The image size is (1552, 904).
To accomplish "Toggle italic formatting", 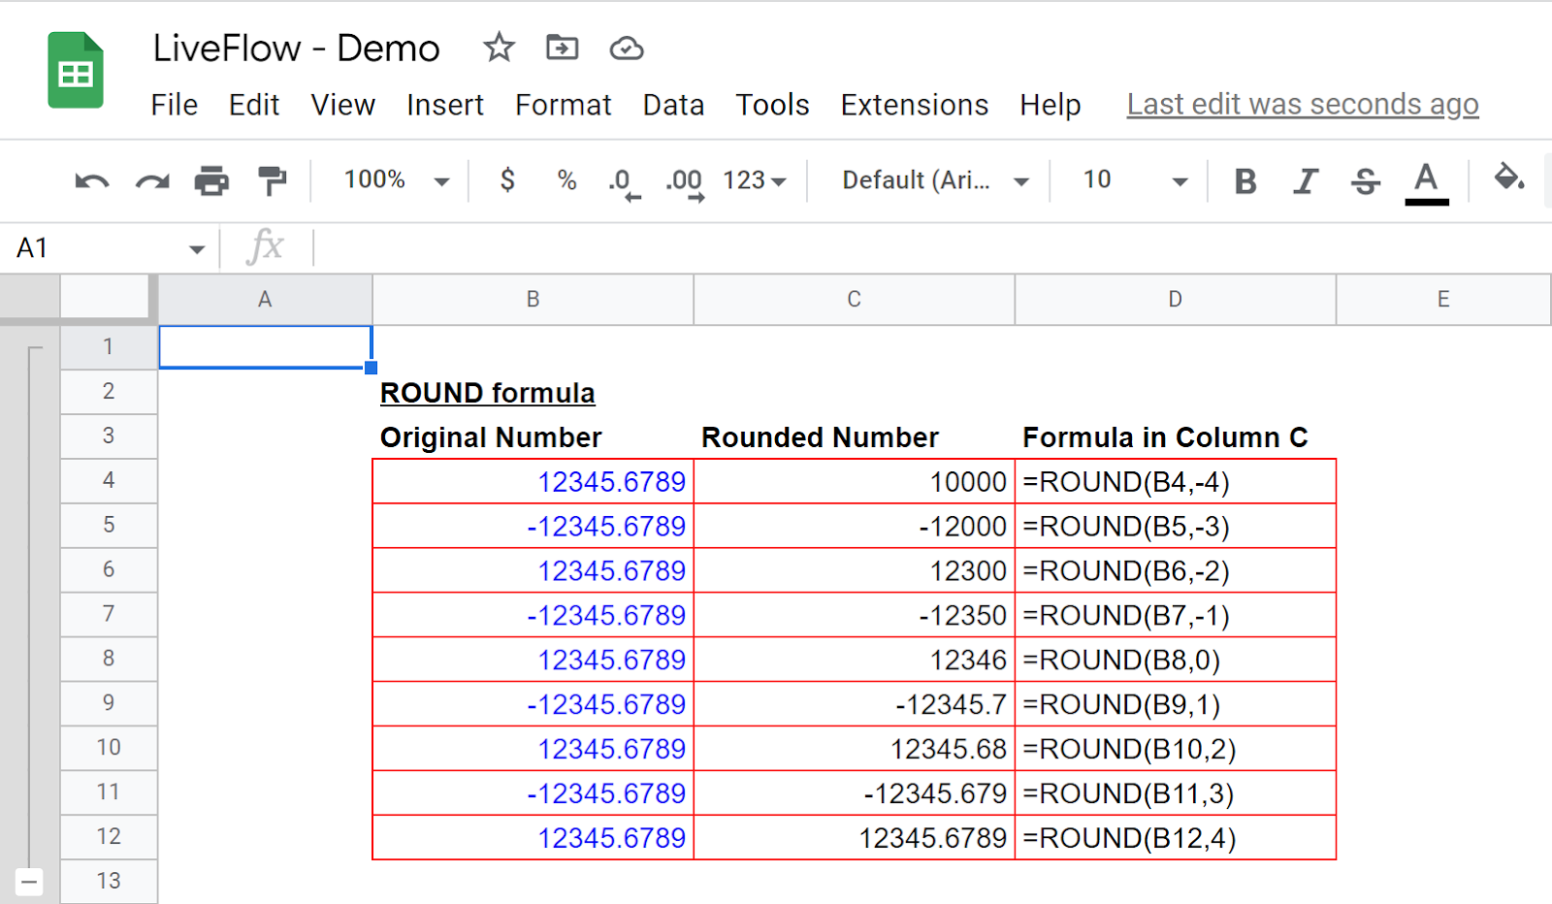I will [1306, 181].
